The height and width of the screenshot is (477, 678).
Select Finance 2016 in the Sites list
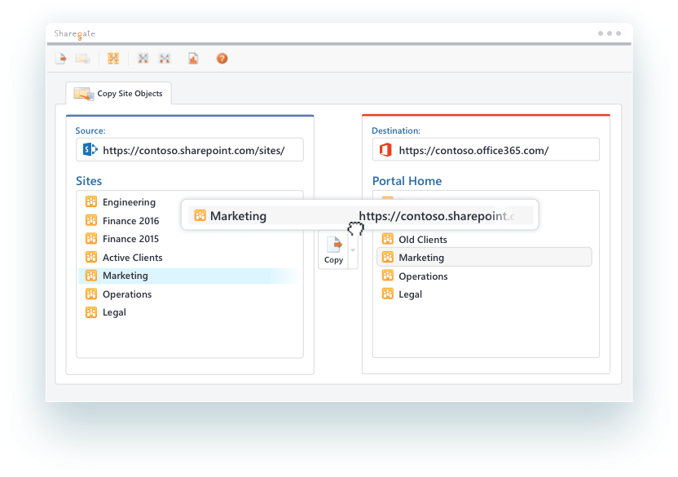[x=130, y=221]
